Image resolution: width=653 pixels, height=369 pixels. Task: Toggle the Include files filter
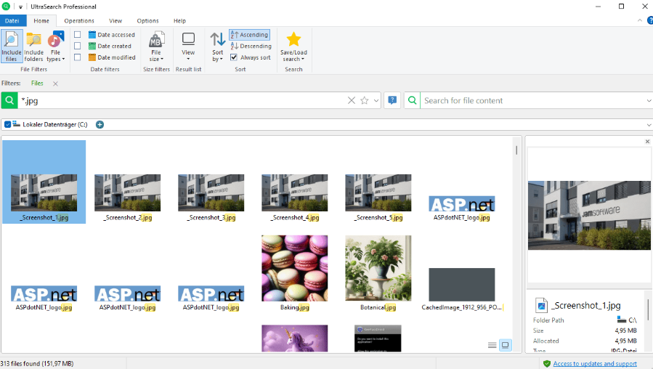(11, 46)
